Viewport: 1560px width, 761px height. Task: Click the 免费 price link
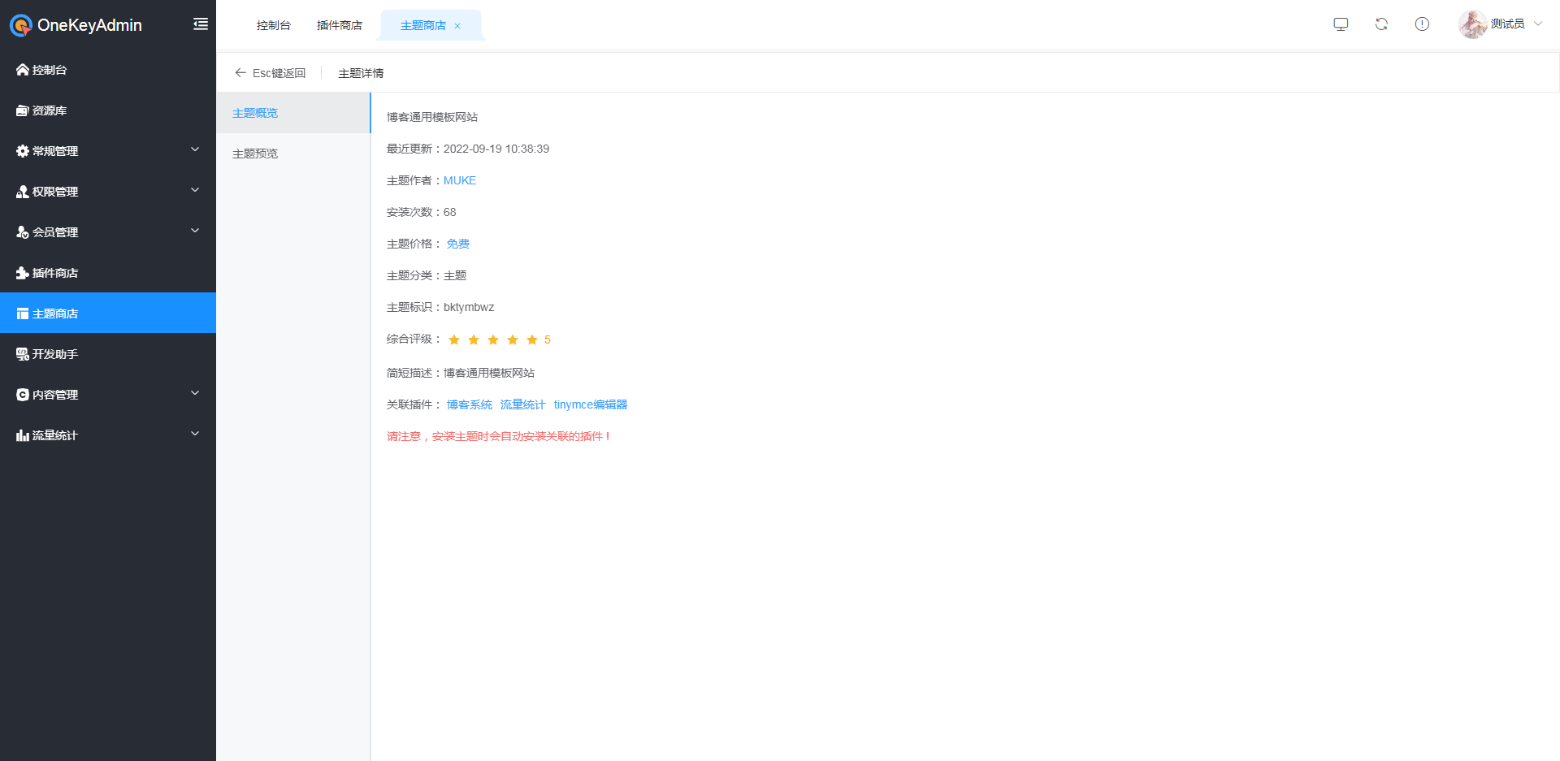(x=458, y=244)
